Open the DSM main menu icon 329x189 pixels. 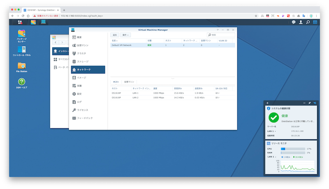[x=20, y=22]
